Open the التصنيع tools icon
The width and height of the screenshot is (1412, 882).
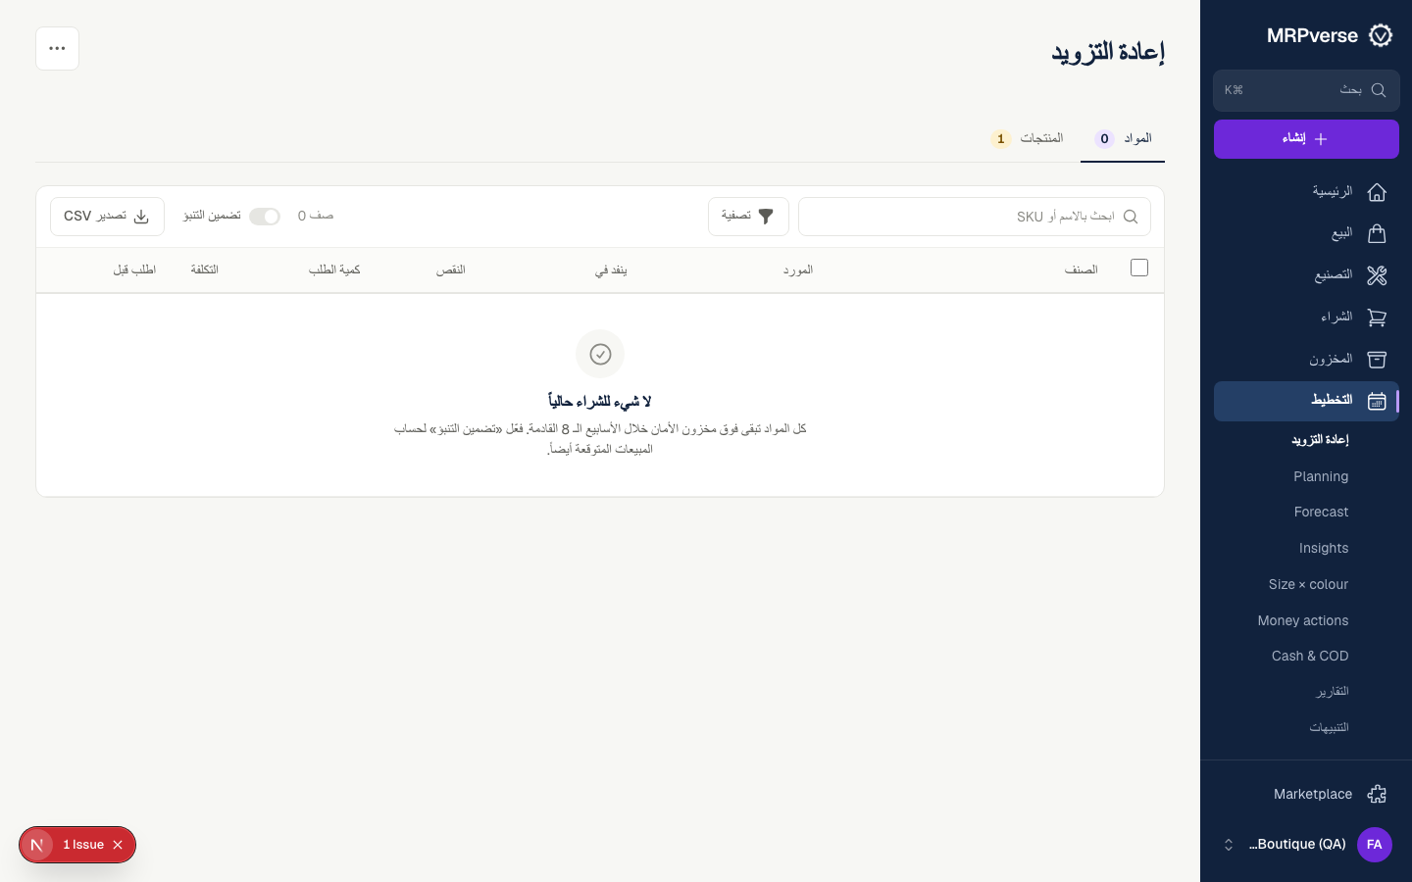tap(1377, 275)
